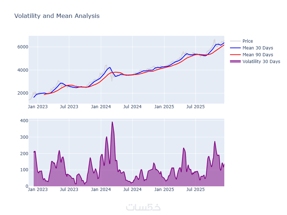This screenshot has height=215, width=287.
Task: Click Jul 2025 label under the volatility chart
Action: [x=195, y=189]
